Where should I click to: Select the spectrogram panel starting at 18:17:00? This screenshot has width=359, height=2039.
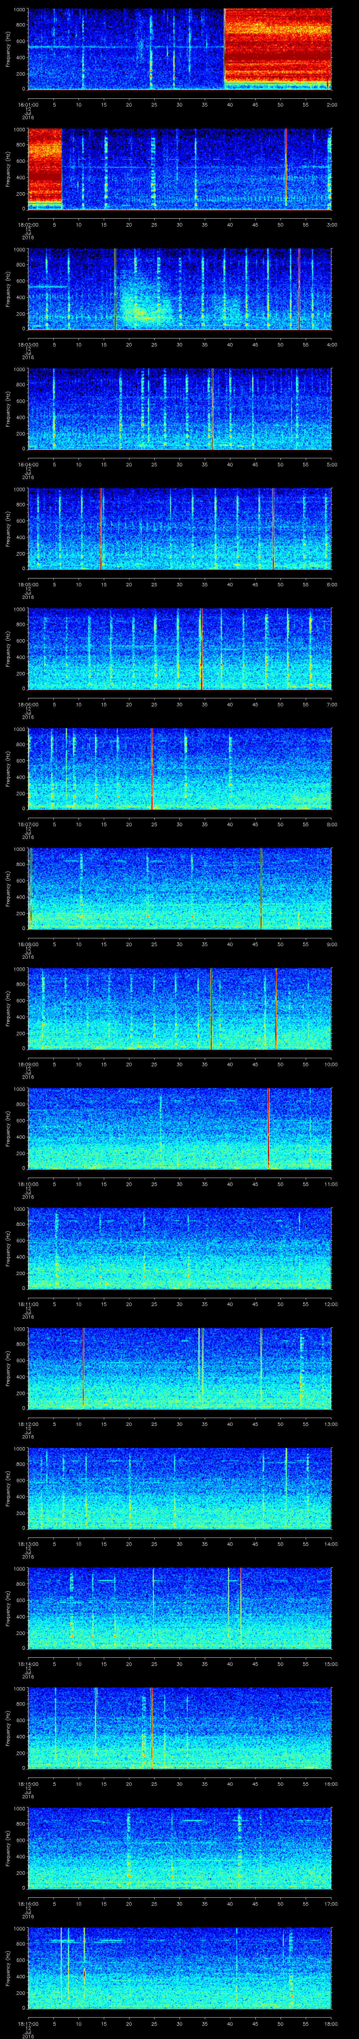tap(180, 1968)
